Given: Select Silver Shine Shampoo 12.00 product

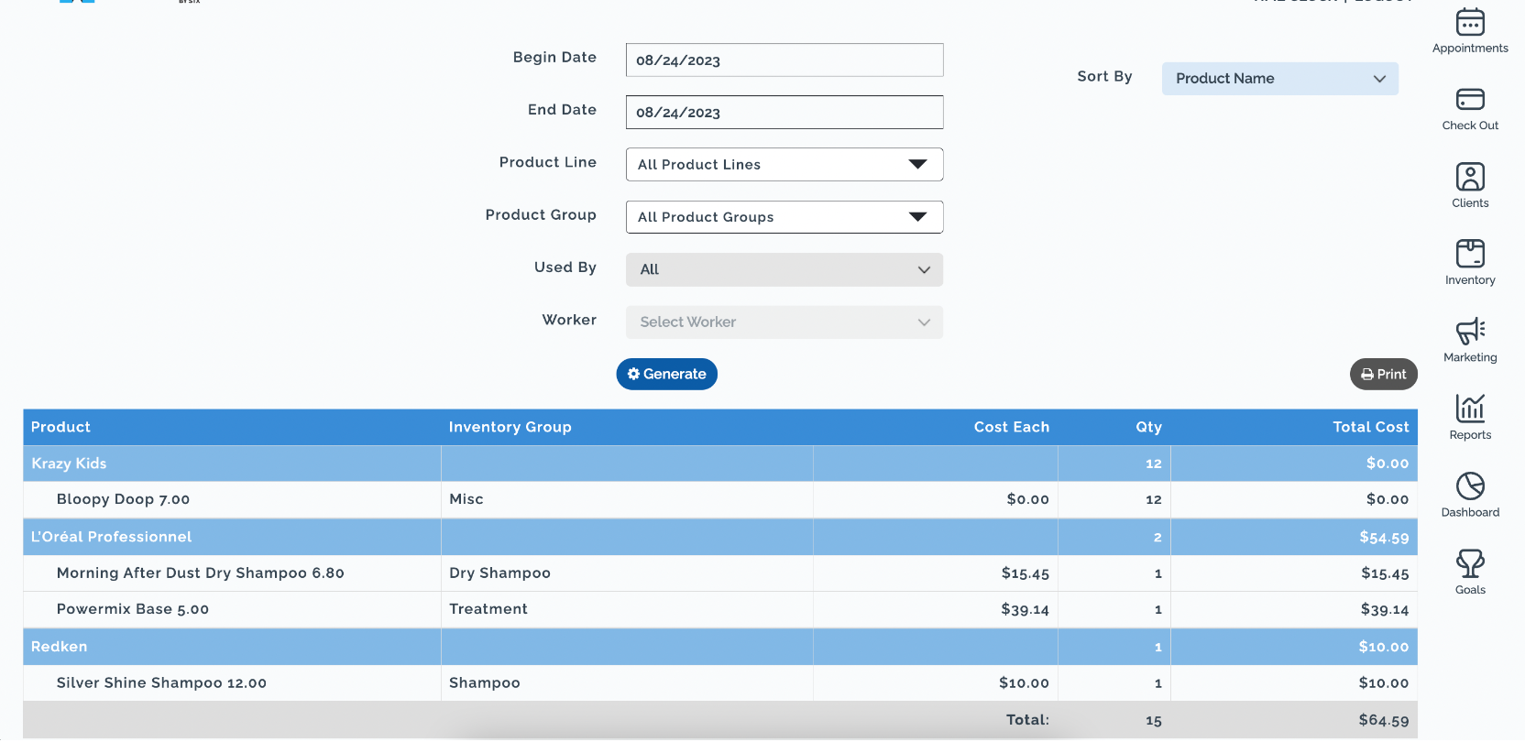Looking at the screenshot, I should point(161,683).
